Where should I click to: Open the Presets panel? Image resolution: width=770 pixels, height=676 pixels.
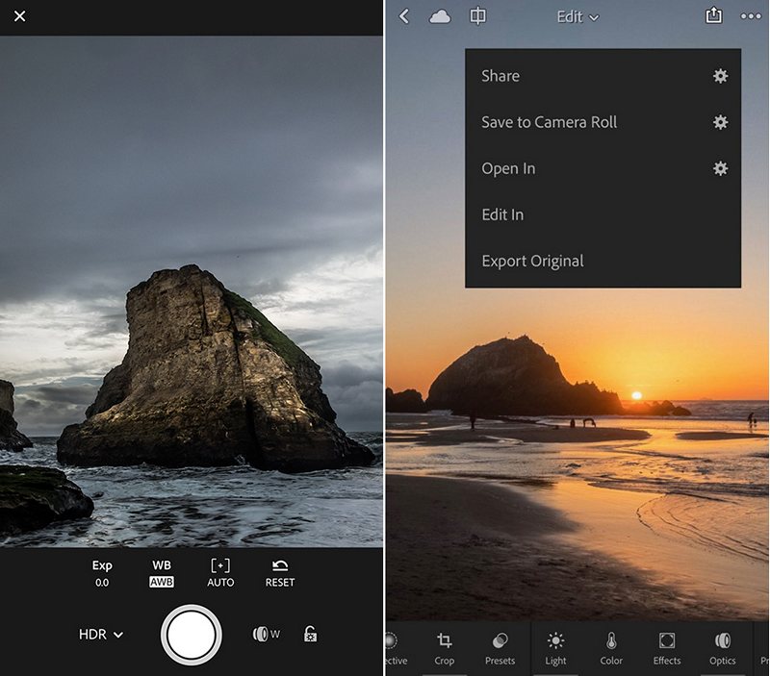(x=500, y=648)
